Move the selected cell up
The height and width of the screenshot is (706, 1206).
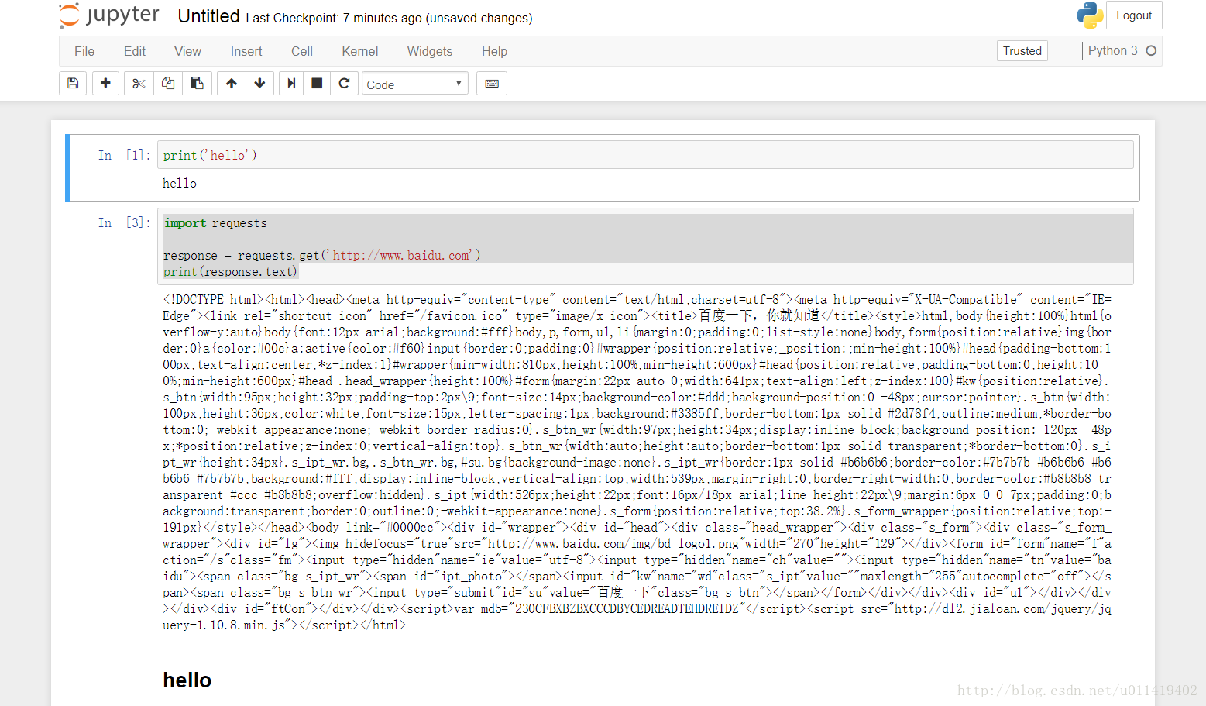(x=232, y=84)
